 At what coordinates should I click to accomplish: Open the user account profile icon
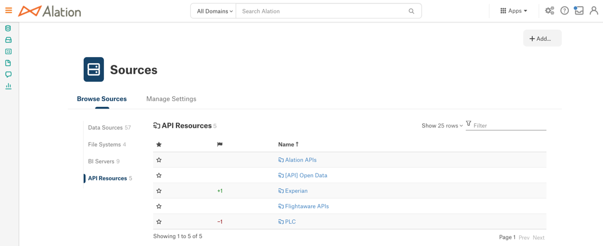click(594, 11)
